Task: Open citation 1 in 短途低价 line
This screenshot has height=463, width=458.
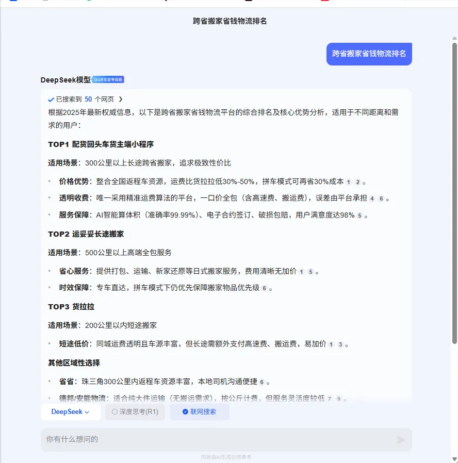Action: (331, 344)
